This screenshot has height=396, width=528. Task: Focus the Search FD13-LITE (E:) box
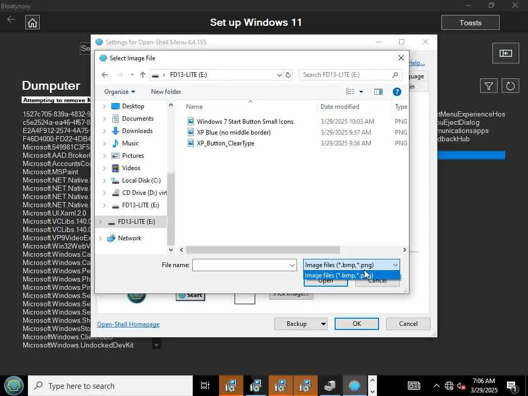click(x=351, y=75)
